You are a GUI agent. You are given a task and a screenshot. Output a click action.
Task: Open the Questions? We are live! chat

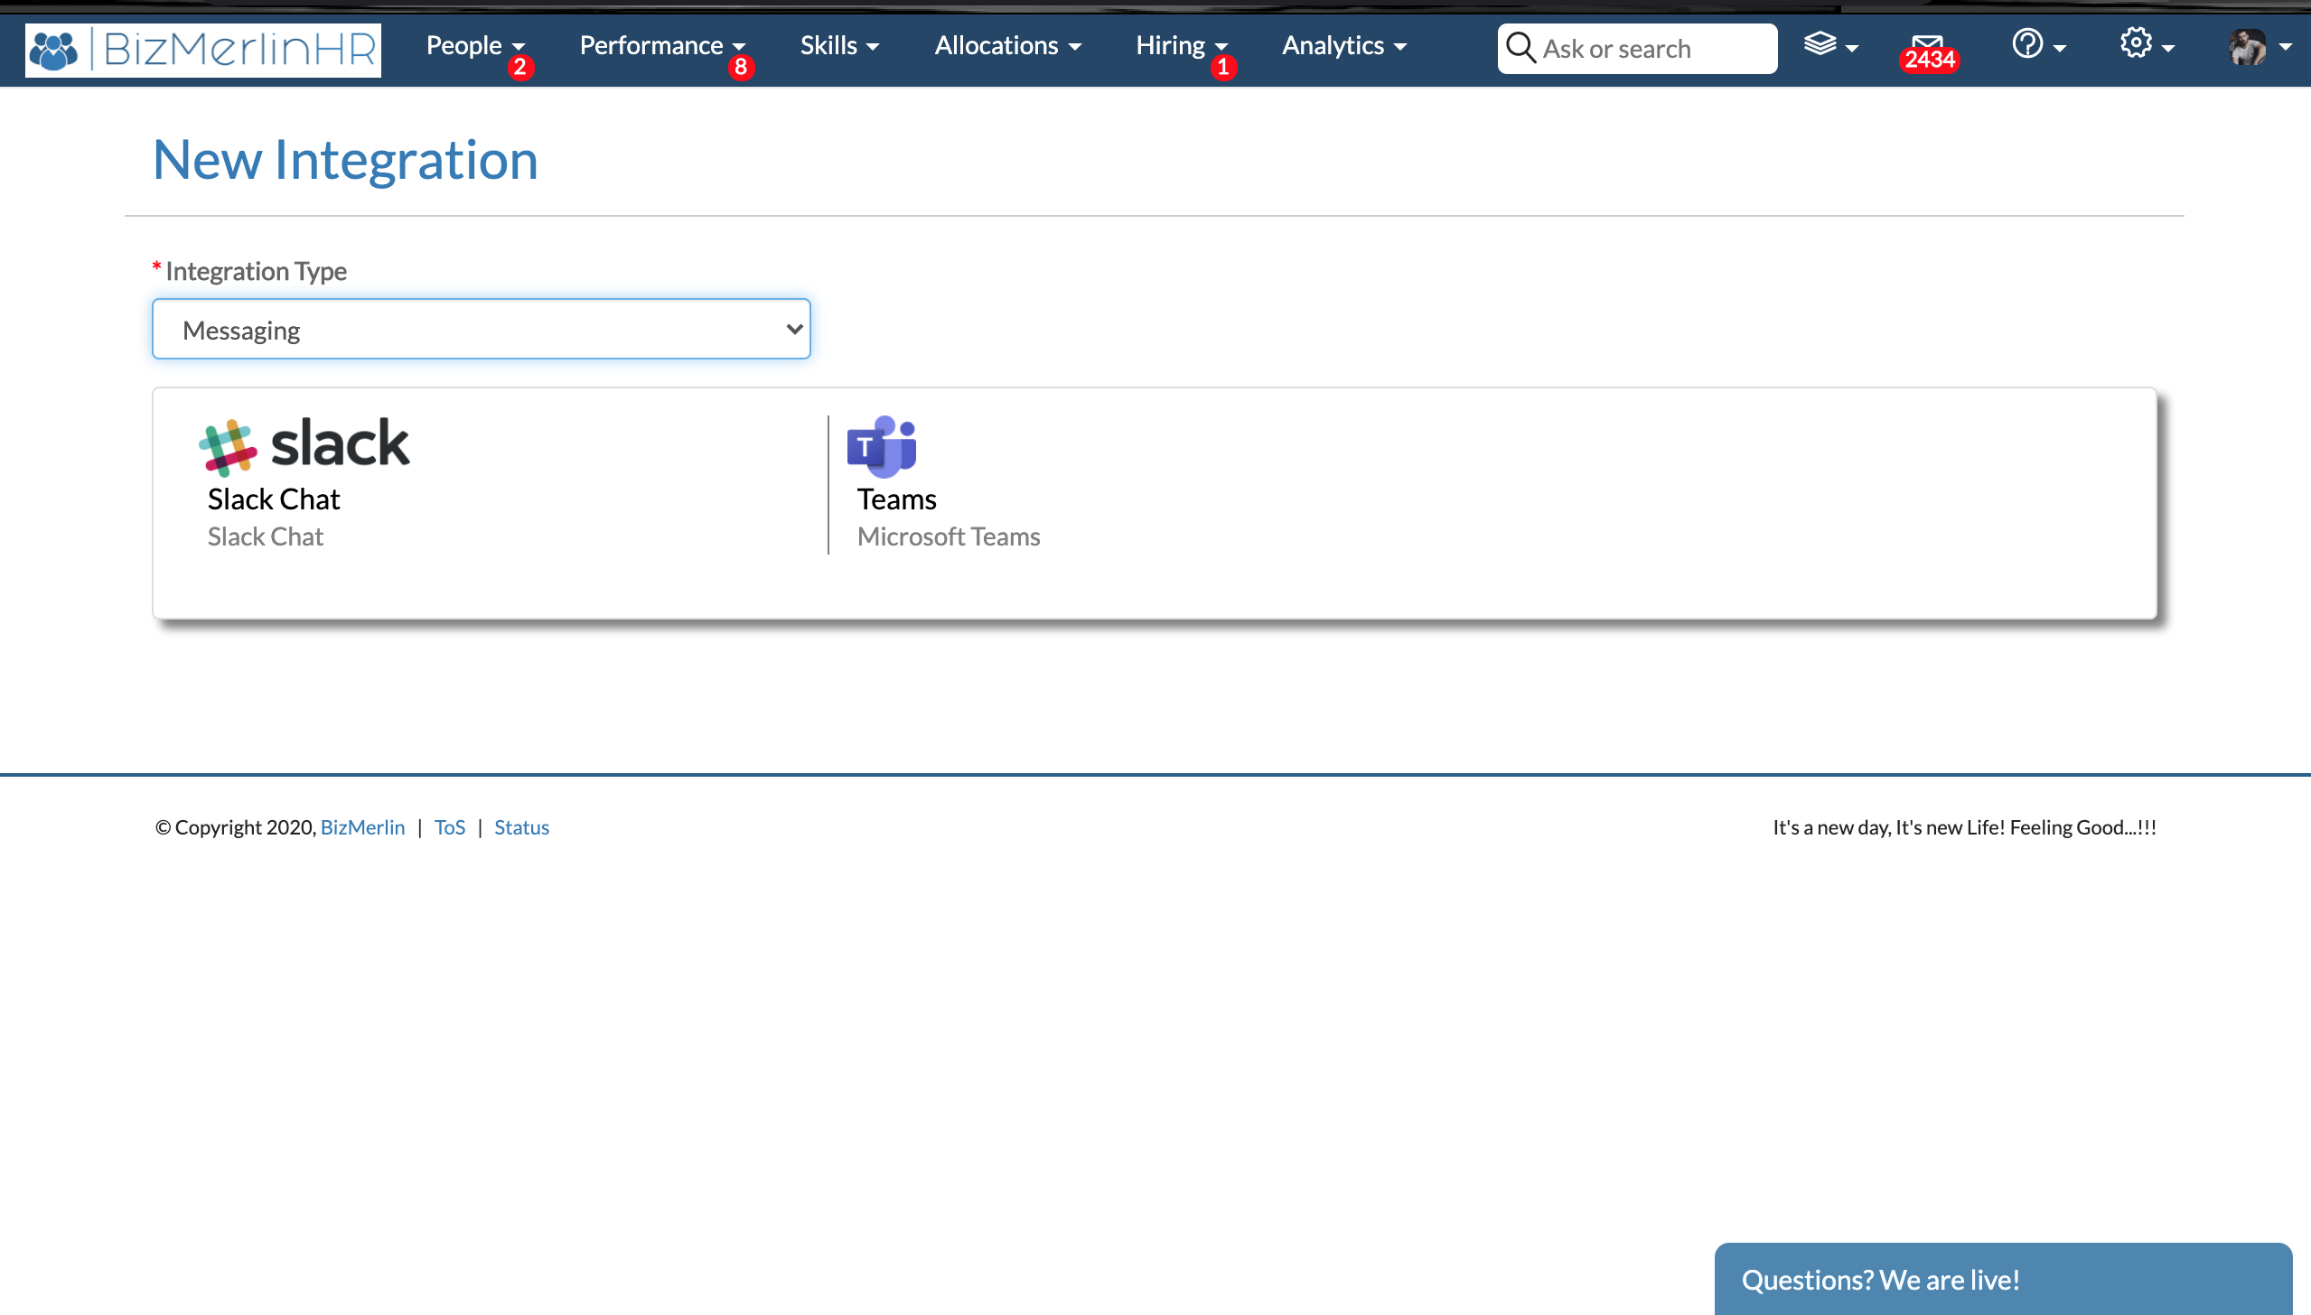click(2003, 1279)
